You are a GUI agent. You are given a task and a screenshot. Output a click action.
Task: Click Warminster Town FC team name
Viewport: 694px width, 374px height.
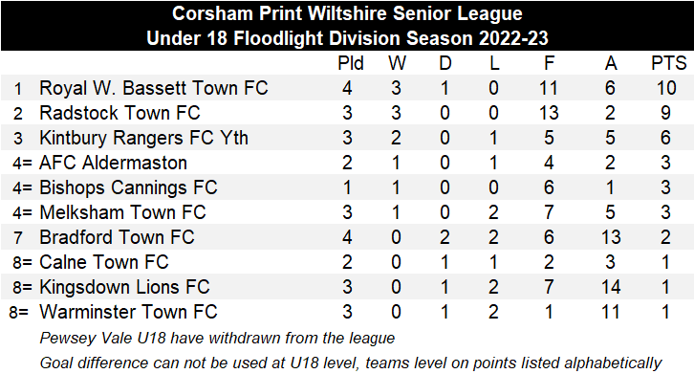pyautogui.click(x=128, y=312)
